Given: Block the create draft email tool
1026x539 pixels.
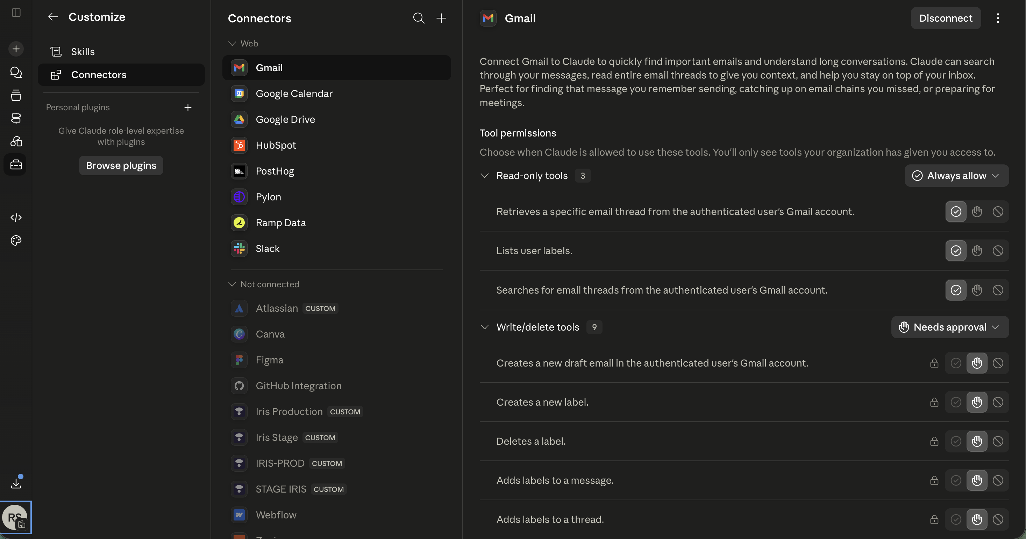Looking at the screenshot, I should (x=998, y=363).
